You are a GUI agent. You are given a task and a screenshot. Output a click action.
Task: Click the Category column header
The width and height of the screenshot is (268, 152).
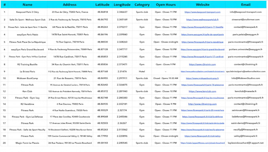pyautogui.click(x=142, y=5)
